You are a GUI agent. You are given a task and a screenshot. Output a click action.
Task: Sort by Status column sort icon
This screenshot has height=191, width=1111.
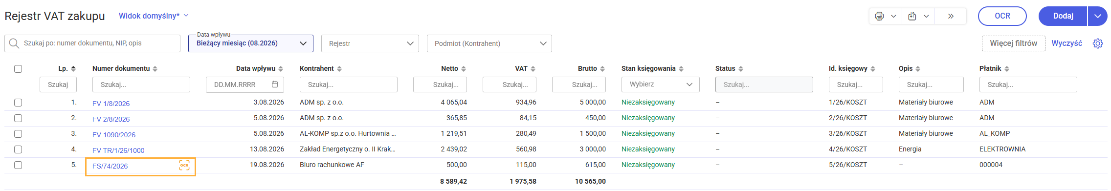coord(741,69)
